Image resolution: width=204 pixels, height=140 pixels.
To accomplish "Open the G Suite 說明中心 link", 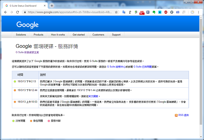I will click(116, 67).
